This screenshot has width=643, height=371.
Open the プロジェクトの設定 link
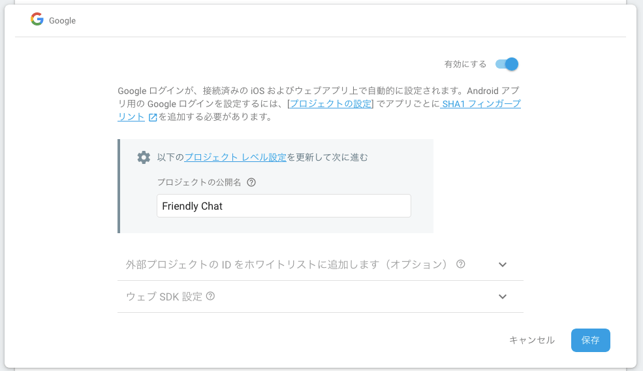pyautogui.click(x=330, y=104)
